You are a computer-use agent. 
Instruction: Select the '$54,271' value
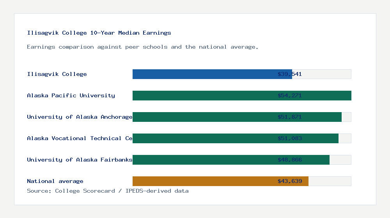290,96
